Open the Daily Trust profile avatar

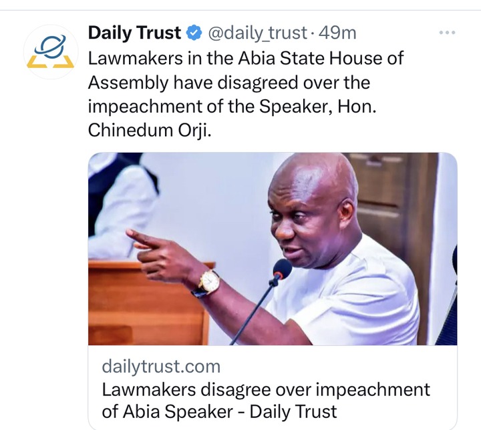click(x=51, y=52)
